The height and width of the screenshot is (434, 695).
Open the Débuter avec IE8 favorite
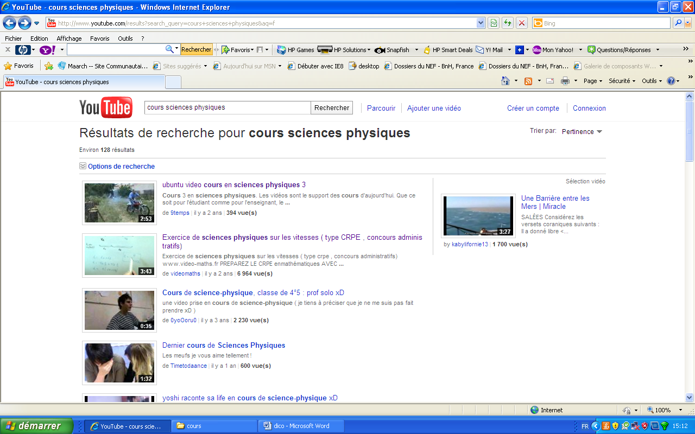(x=315, y=66)
